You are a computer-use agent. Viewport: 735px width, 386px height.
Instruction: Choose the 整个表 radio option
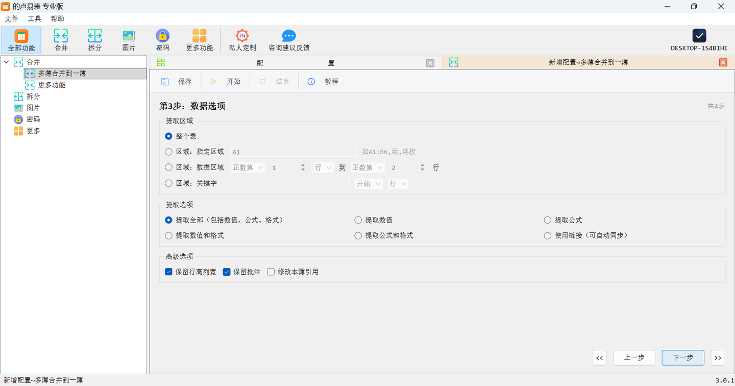[x=168, y=136]
